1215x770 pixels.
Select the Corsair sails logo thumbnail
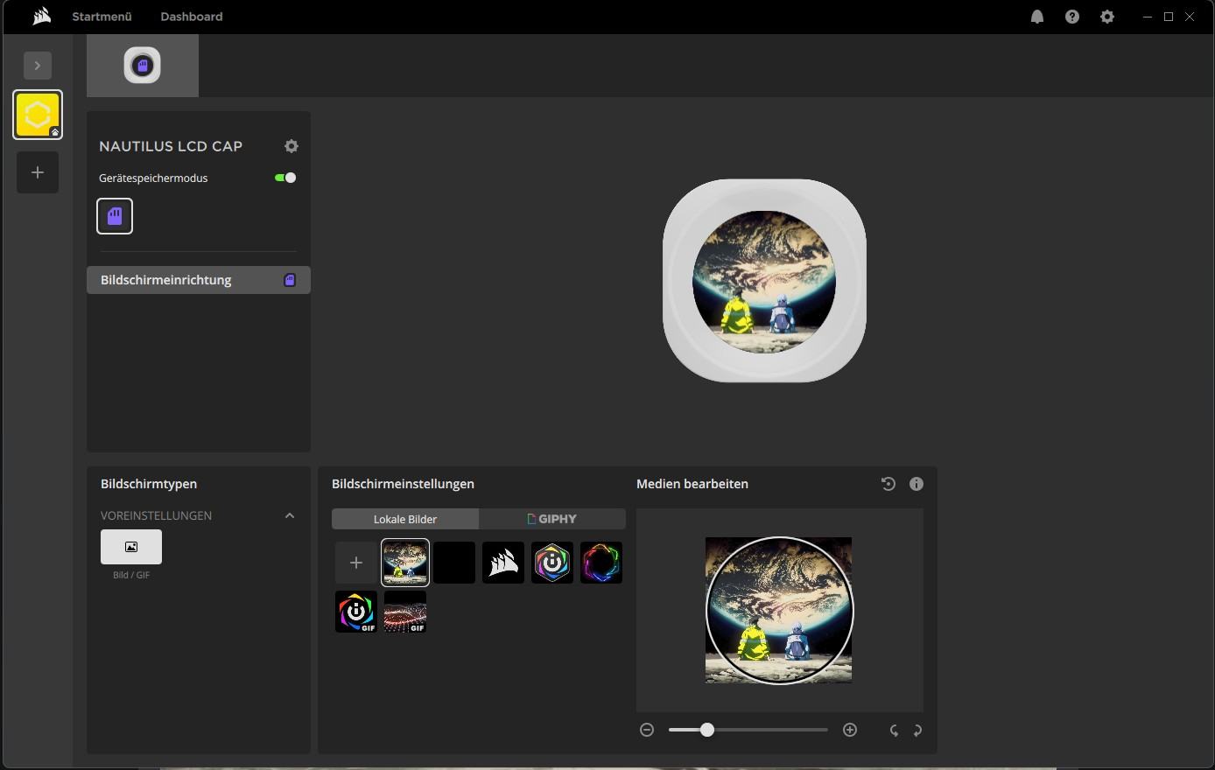coord(503,563)
